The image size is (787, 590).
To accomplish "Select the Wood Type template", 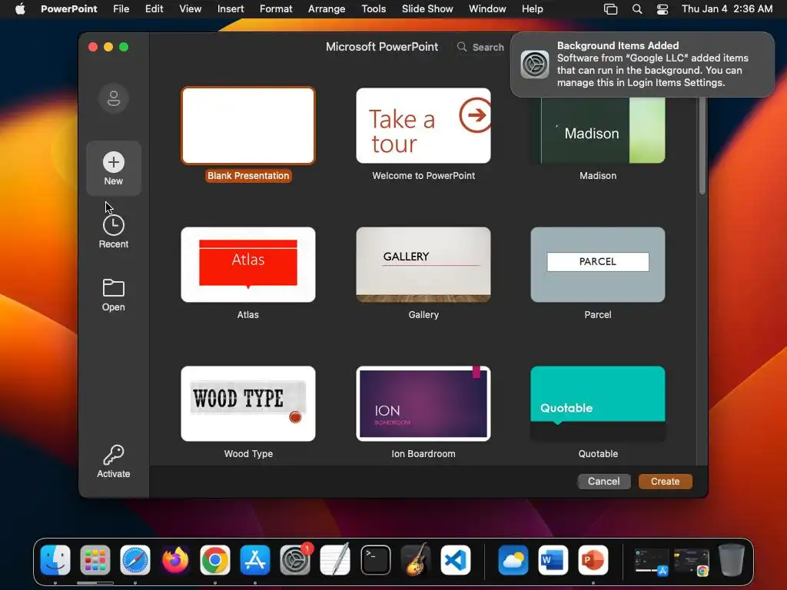I will click(x=248, y=404).
